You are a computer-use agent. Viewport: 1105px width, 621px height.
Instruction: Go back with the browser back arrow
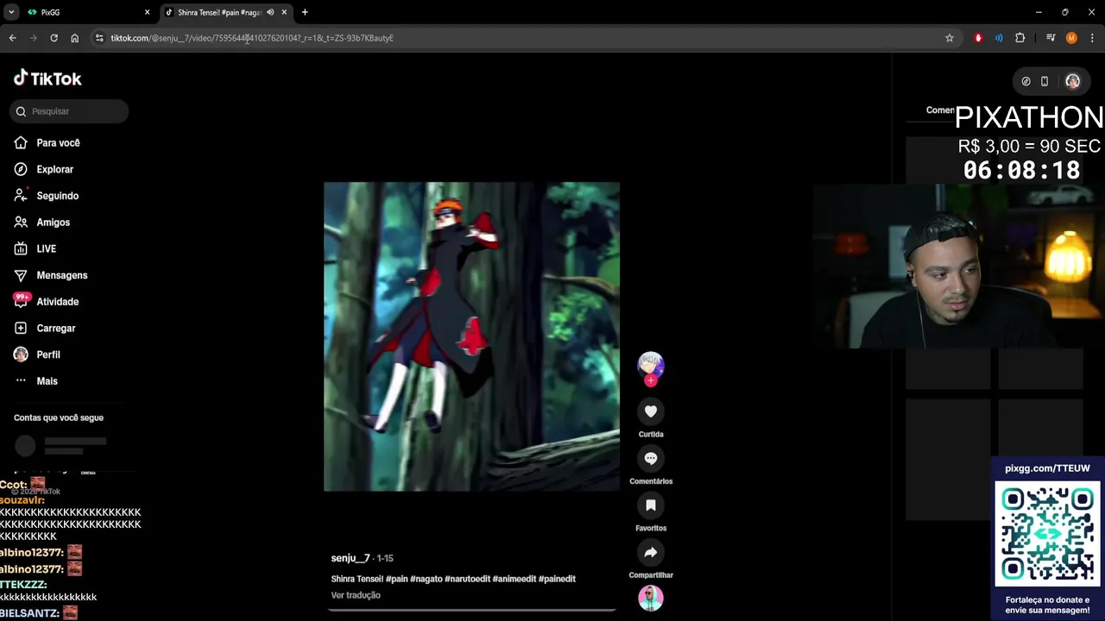click(x=13, y=38)
